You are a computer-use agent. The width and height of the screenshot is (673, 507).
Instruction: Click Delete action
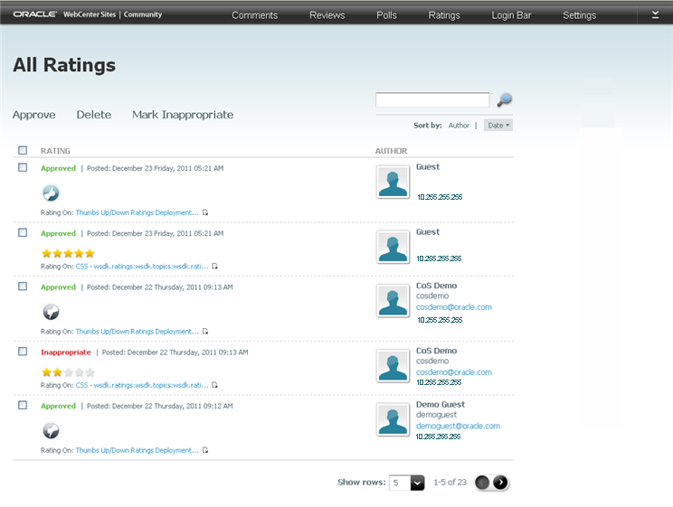[x=93, y=115]
